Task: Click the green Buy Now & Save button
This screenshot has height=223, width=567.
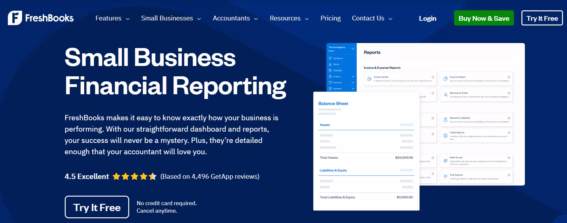Action: (x=484, y=18)
